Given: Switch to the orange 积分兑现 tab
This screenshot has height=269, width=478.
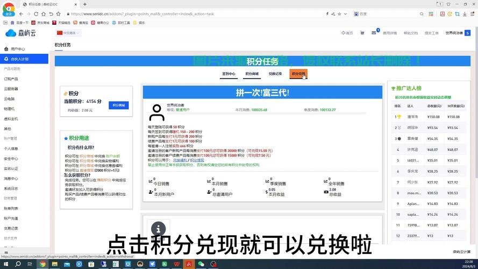Looking at the screenshot, I should tap(298, 74).
